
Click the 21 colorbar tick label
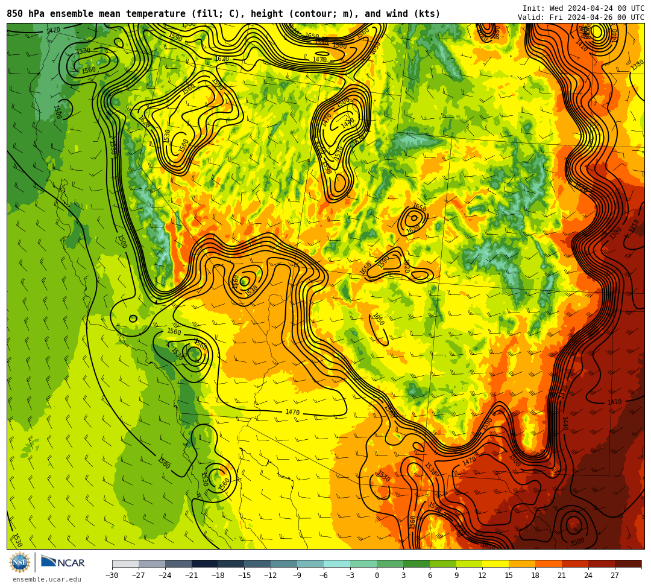(562, 576)
